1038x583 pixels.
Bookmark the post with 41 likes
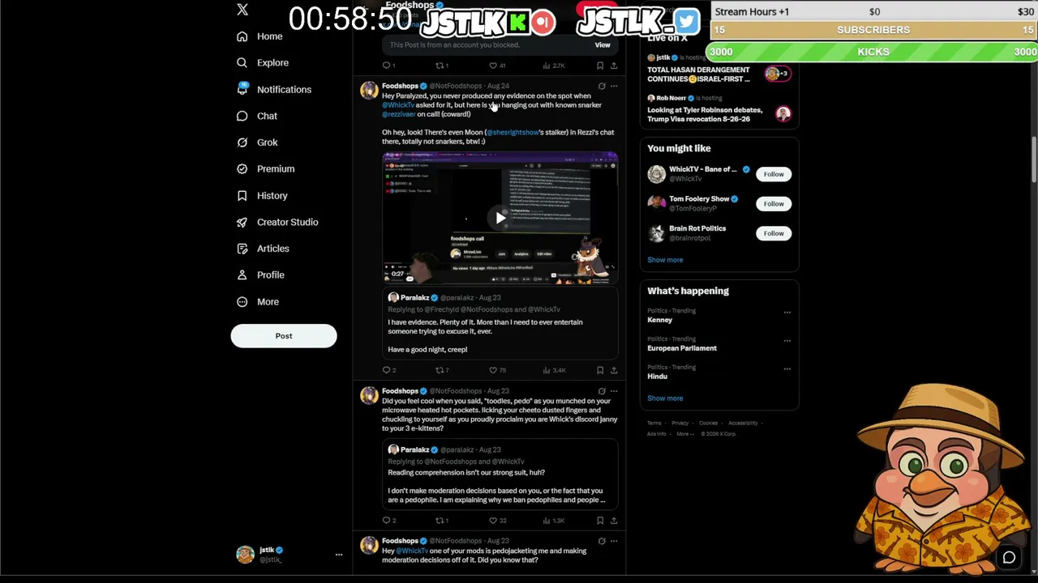point(600,66)
